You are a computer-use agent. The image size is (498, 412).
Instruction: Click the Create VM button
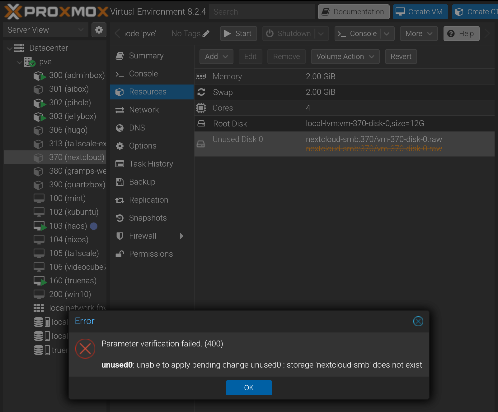point(420,12)
